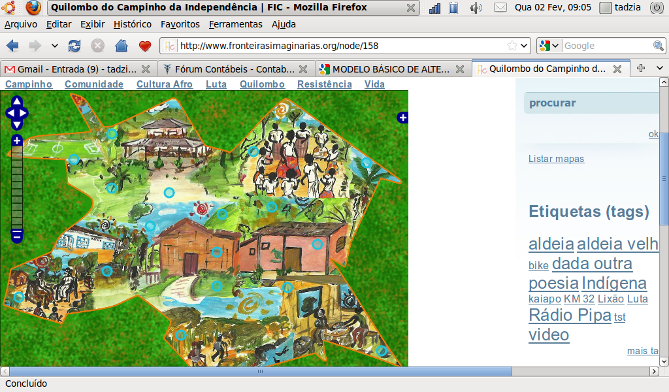Screen dimensions: 669x392
Task: Expand the URL bar history dropdown
Action: [525, 46]
